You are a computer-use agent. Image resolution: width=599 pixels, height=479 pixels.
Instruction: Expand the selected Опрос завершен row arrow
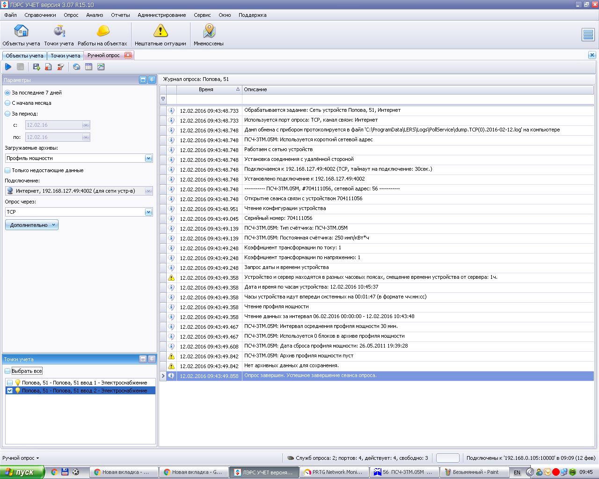(x=163, y=376)
